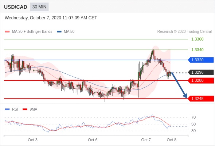This screenshot has height=146, width=215.
Task: Click the blue downward forecast arrow
Action: click(x=179, y=85)
